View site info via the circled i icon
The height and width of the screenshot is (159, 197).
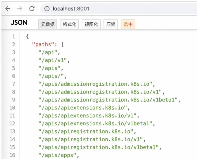(47, 9)
